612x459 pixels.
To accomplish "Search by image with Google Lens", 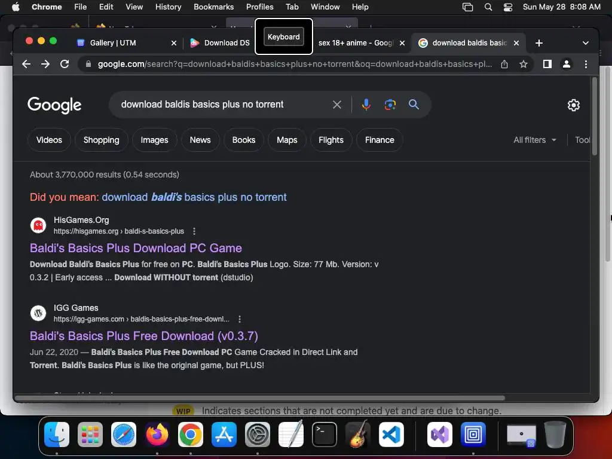I will click(390, 104).
